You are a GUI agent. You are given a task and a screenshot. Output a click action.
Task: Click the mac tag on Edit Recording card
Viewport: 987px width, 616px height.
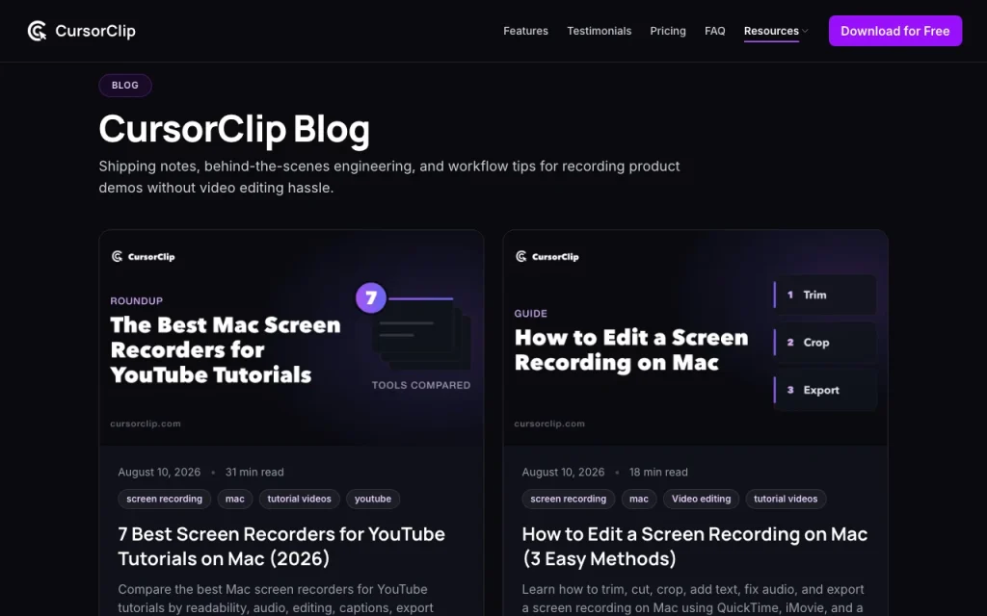point(639,500)
